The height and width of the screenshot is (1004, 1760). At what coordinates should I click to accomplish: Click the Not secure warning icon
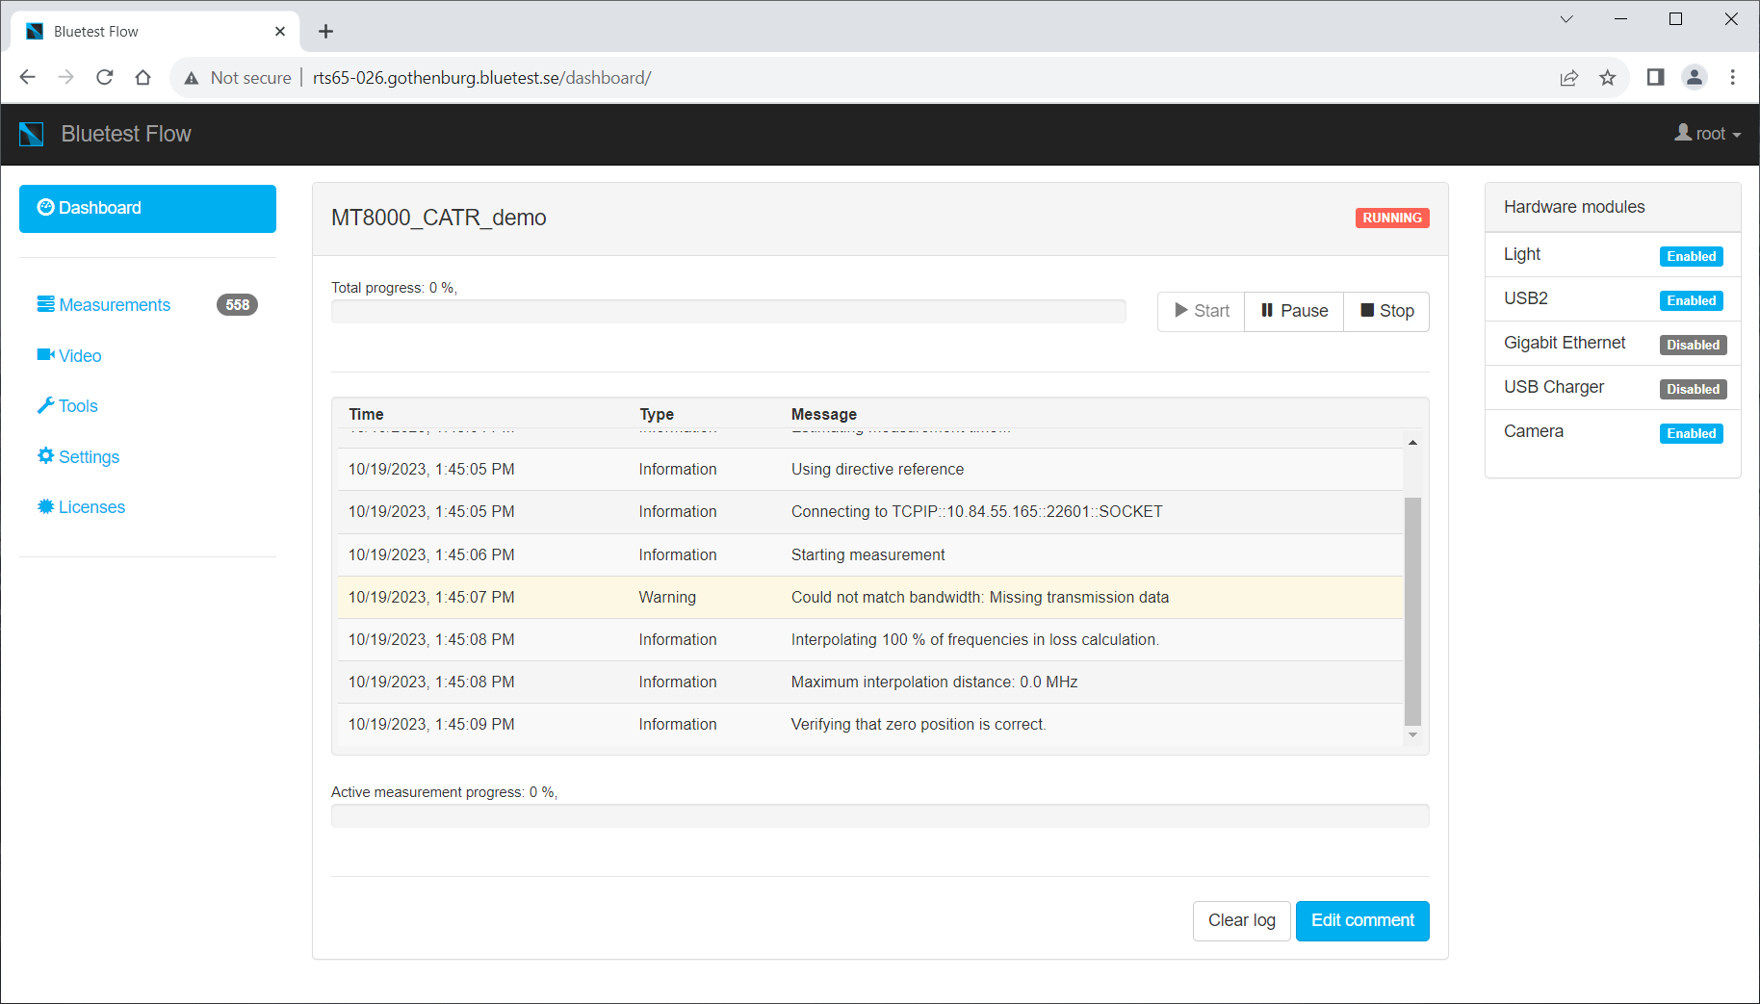point(192,78)
